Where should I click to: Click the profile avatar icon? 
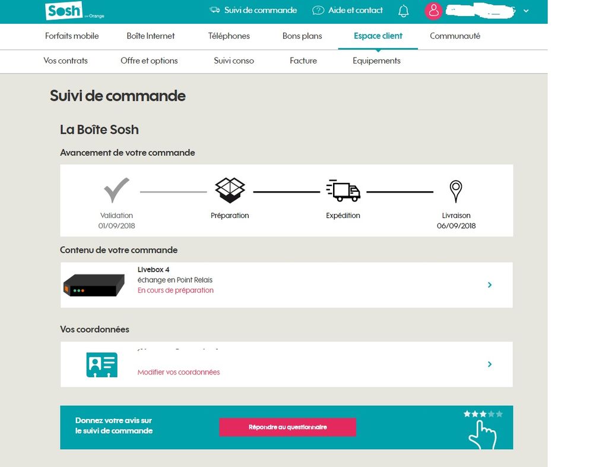tap(433, 11)
